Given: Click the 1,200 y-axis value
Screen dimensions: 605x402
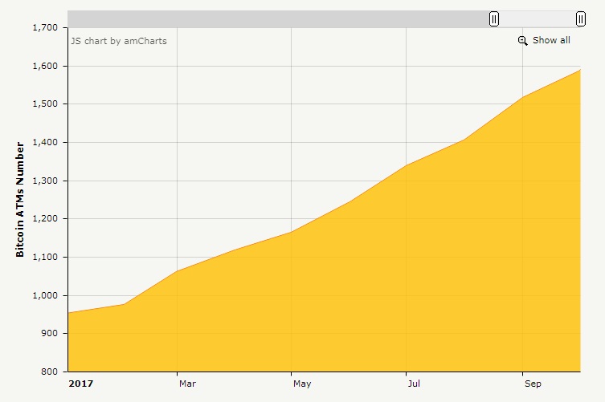Looking at the screenshot, I should [x=45, y=219].
